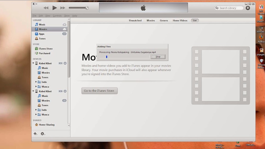265x149 pixels.
Task: Click Go to the iTunes Store button
Action: 99,91
